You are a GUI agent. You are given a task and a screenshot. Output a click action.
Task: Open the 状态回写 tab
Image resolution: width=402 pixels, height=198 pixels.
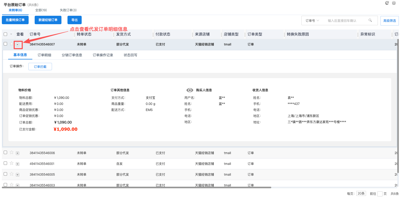click(130, 55)
